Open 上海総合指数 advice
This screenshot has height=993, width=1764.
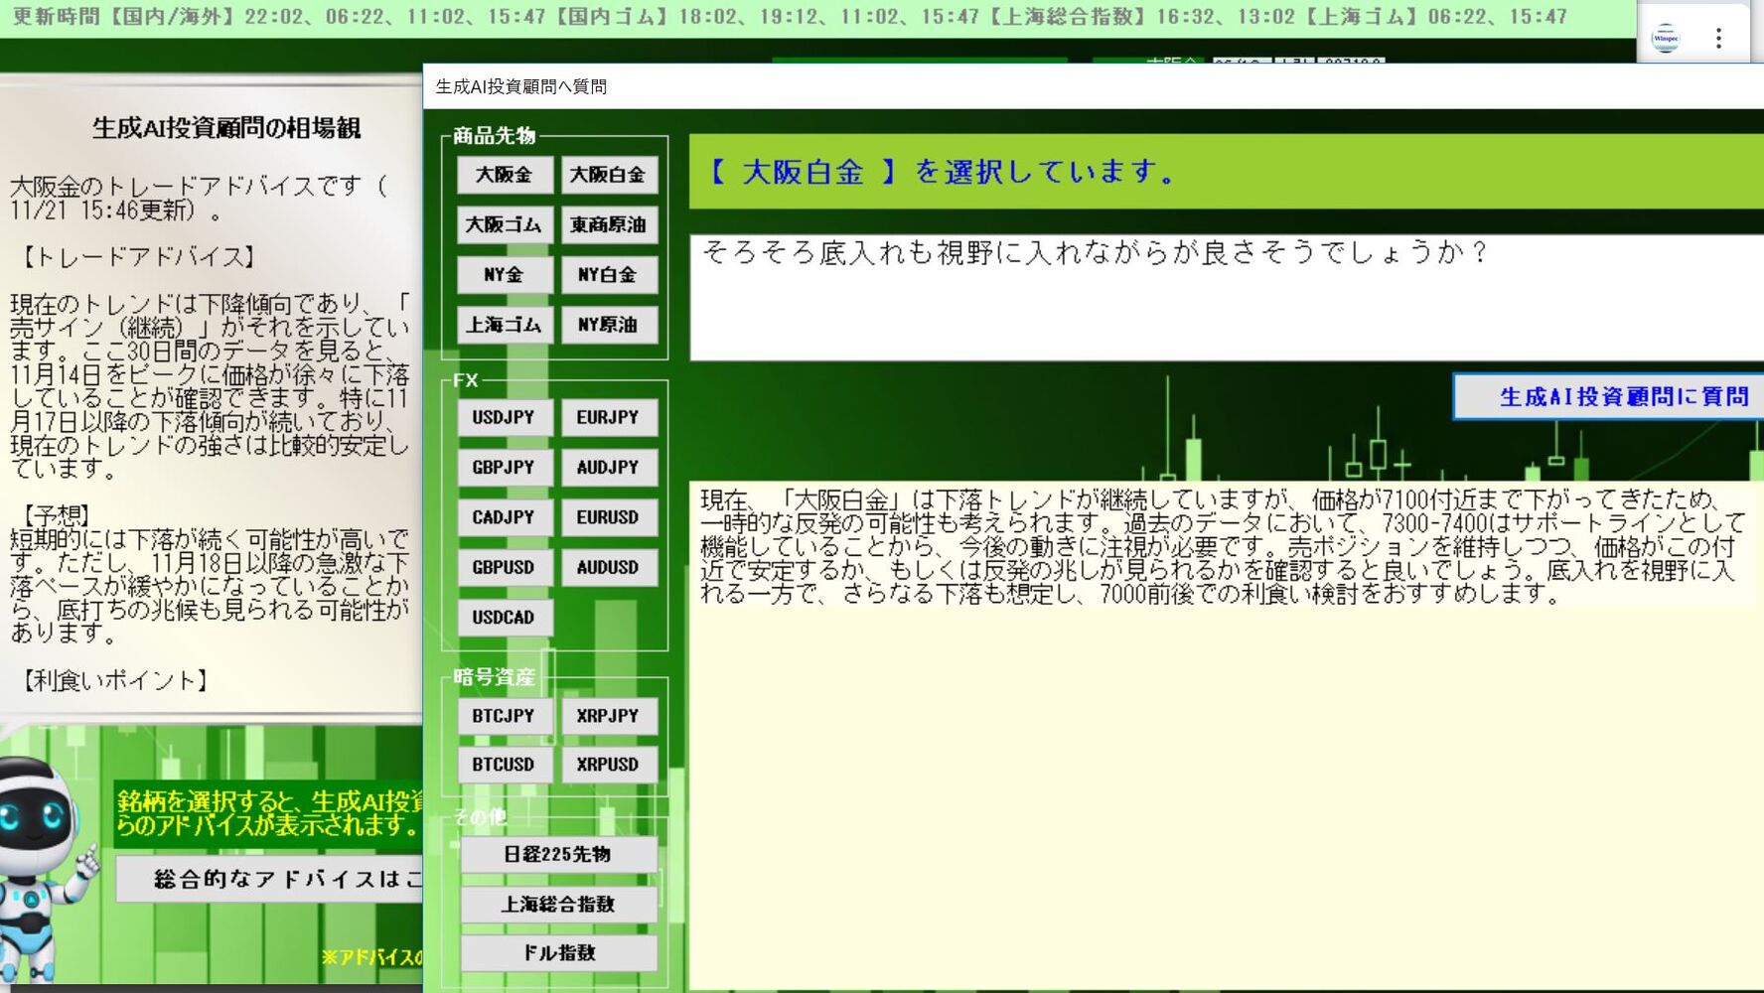pos(558,904)
